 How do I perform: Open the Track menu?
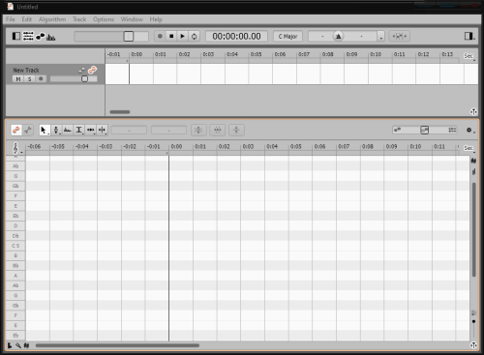click(79, 19)
